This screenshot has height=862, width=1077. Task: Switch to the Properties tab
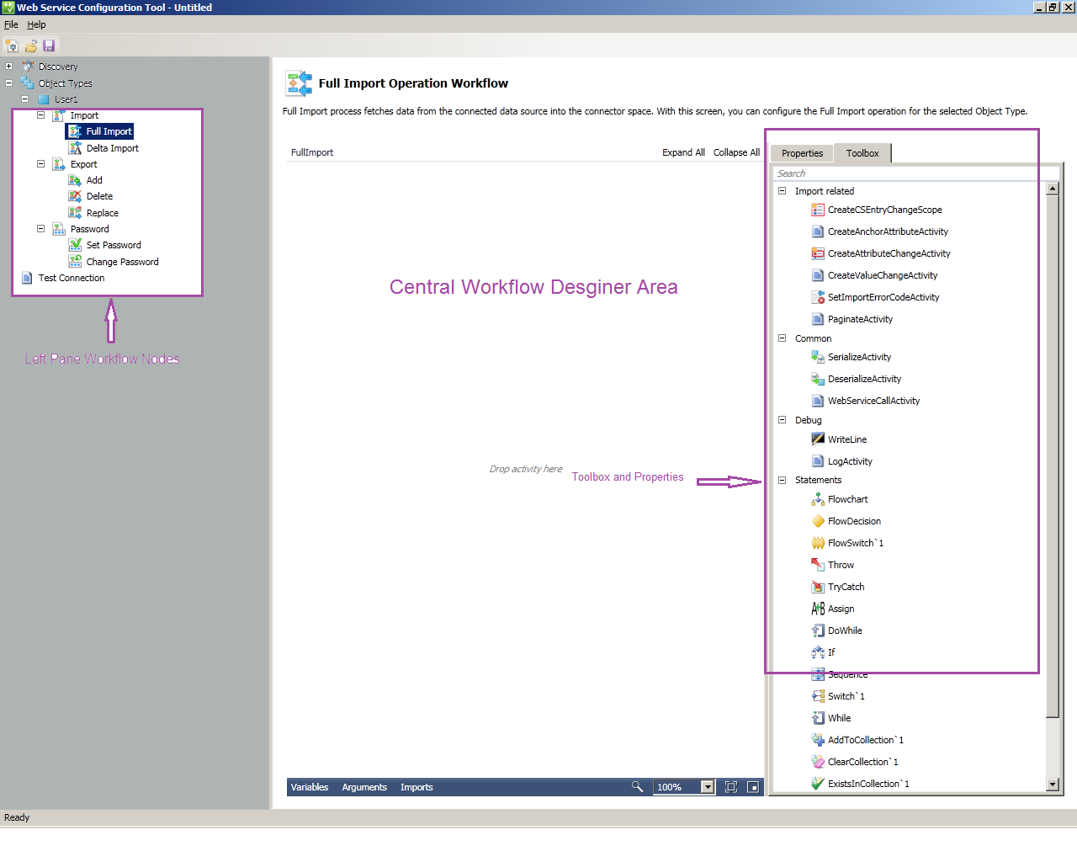click(801, 152)
